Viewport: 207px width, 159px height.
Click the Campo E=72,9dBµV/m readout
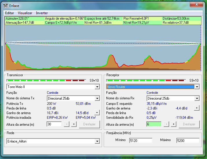[61, 23]
